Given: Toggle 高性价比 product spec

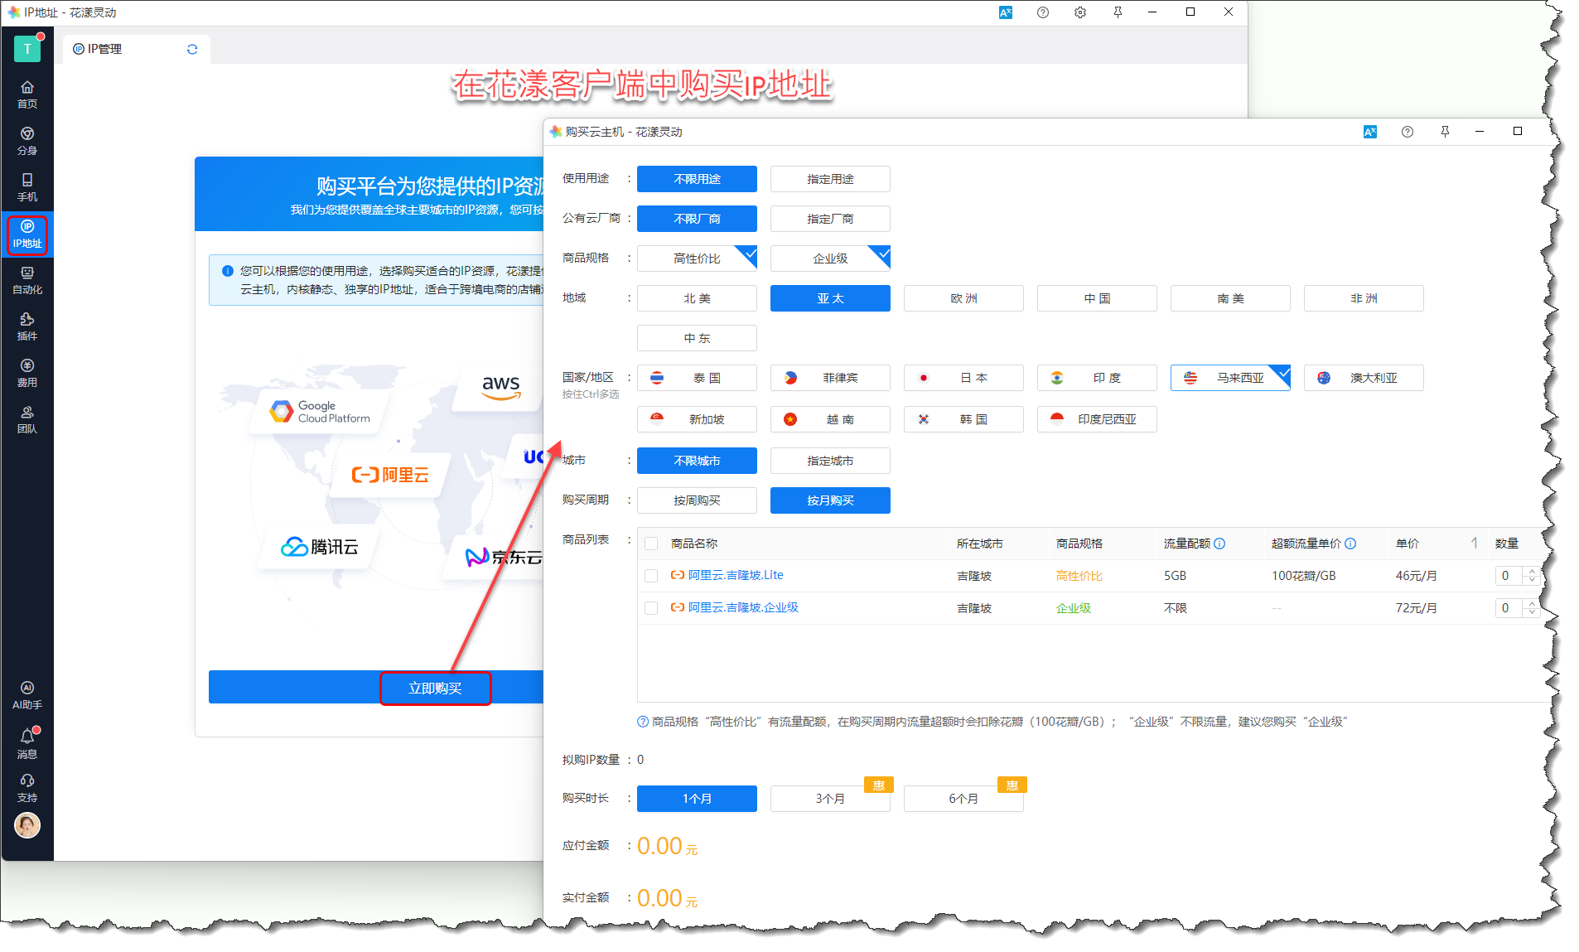Looking at the screenshot, I should [x=697, y=259].
